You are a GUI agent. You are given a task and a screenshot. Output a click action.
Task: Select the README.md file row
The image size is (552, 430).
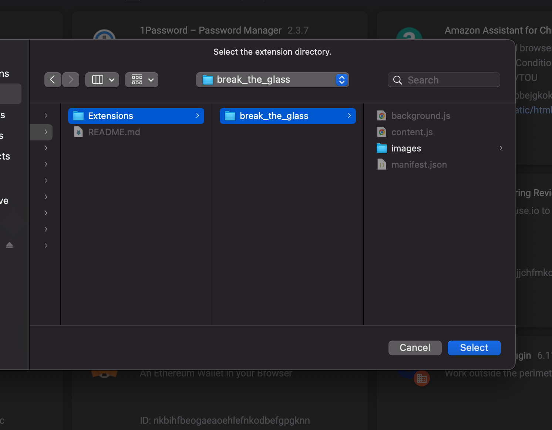tap(114, 132)
